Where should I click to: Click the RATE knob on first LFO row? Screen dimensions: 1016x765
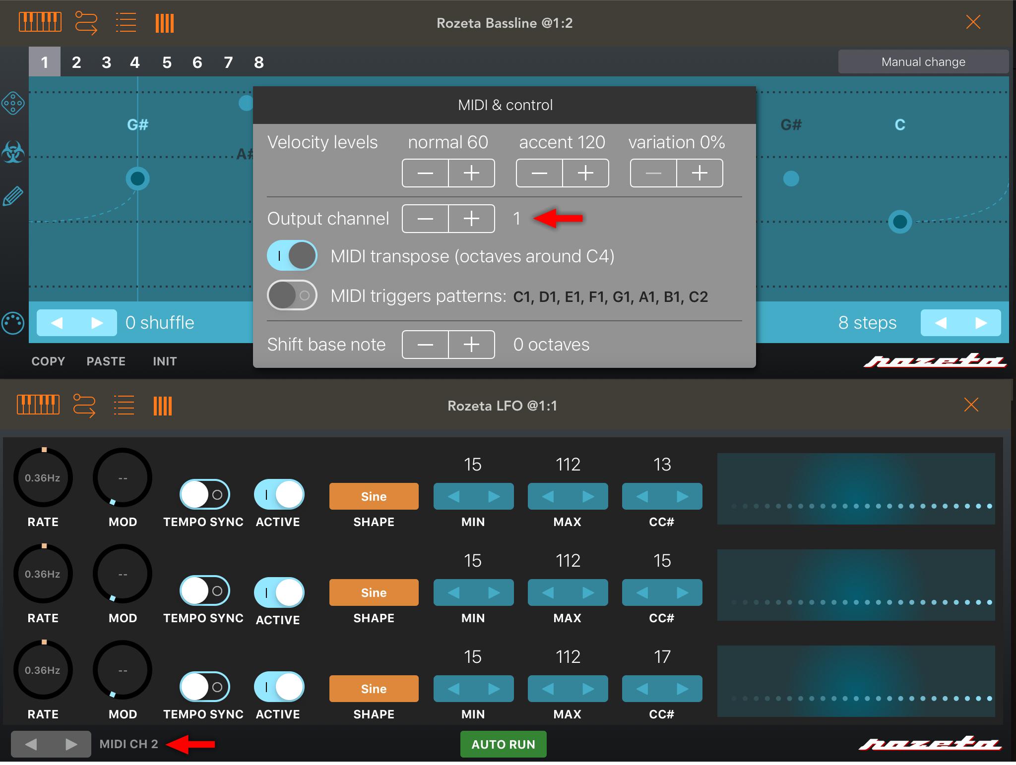click(43, 477)
